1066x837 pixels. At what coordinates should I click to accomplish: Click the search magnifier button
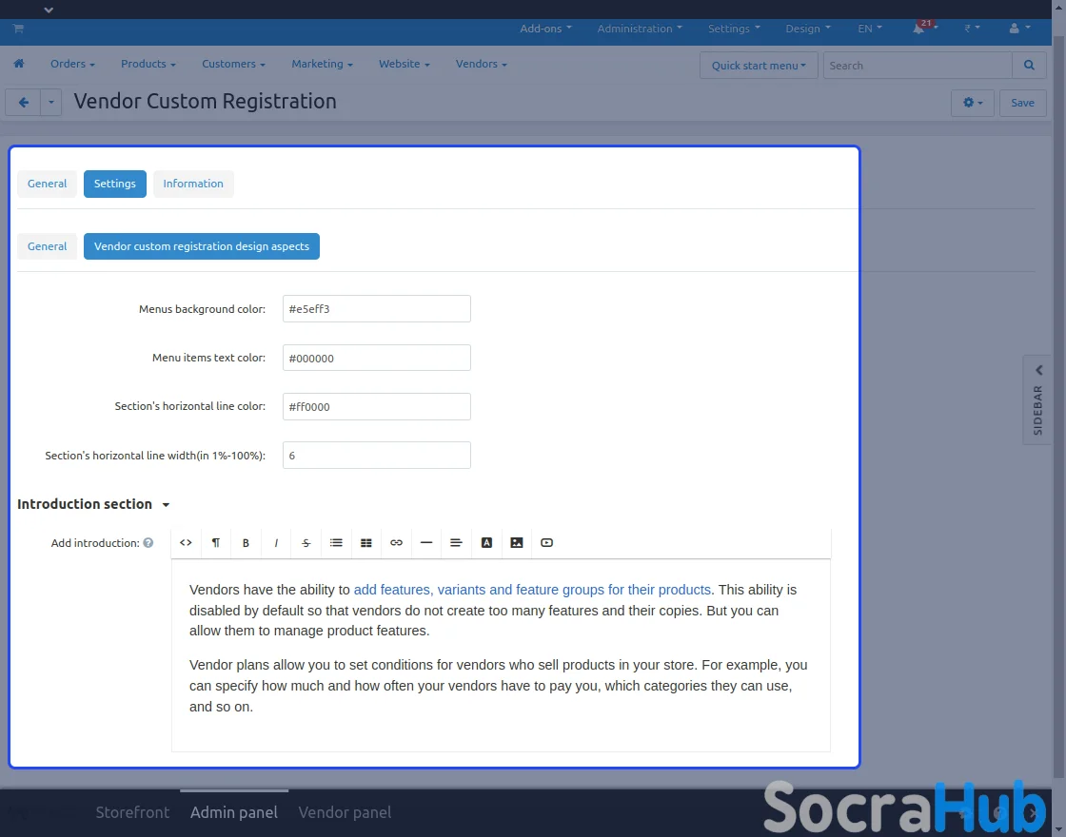coord(1029,66)
